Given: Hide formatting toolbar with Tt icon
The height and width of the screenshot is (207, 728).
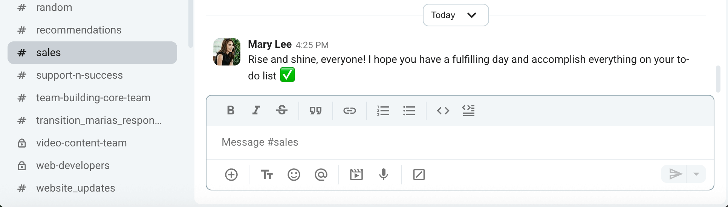Looking at the screenshot, I should [267, 175].
